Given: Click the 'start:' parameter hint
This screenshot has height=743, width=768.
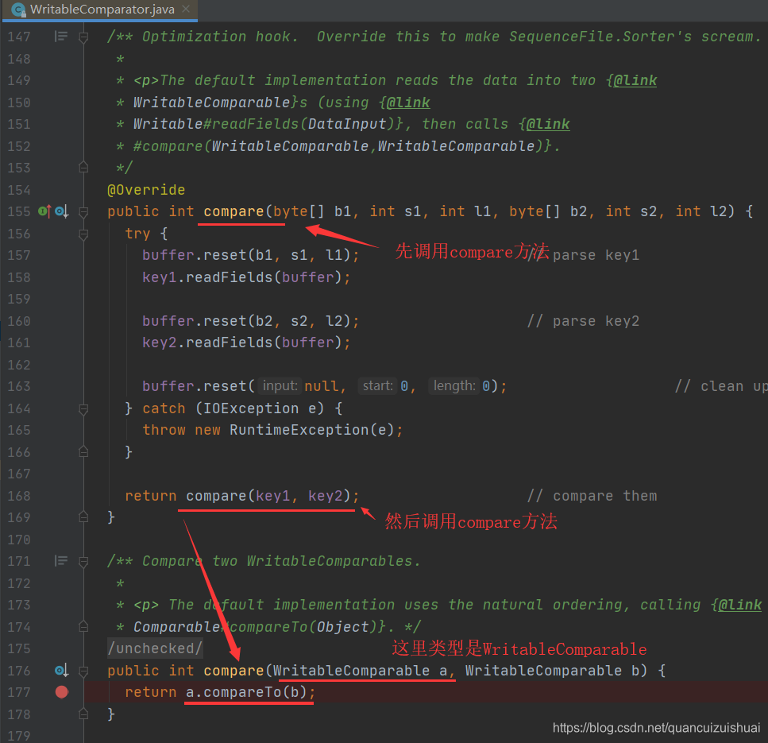Looking at the screenshot, I should (x=377, y=385).
